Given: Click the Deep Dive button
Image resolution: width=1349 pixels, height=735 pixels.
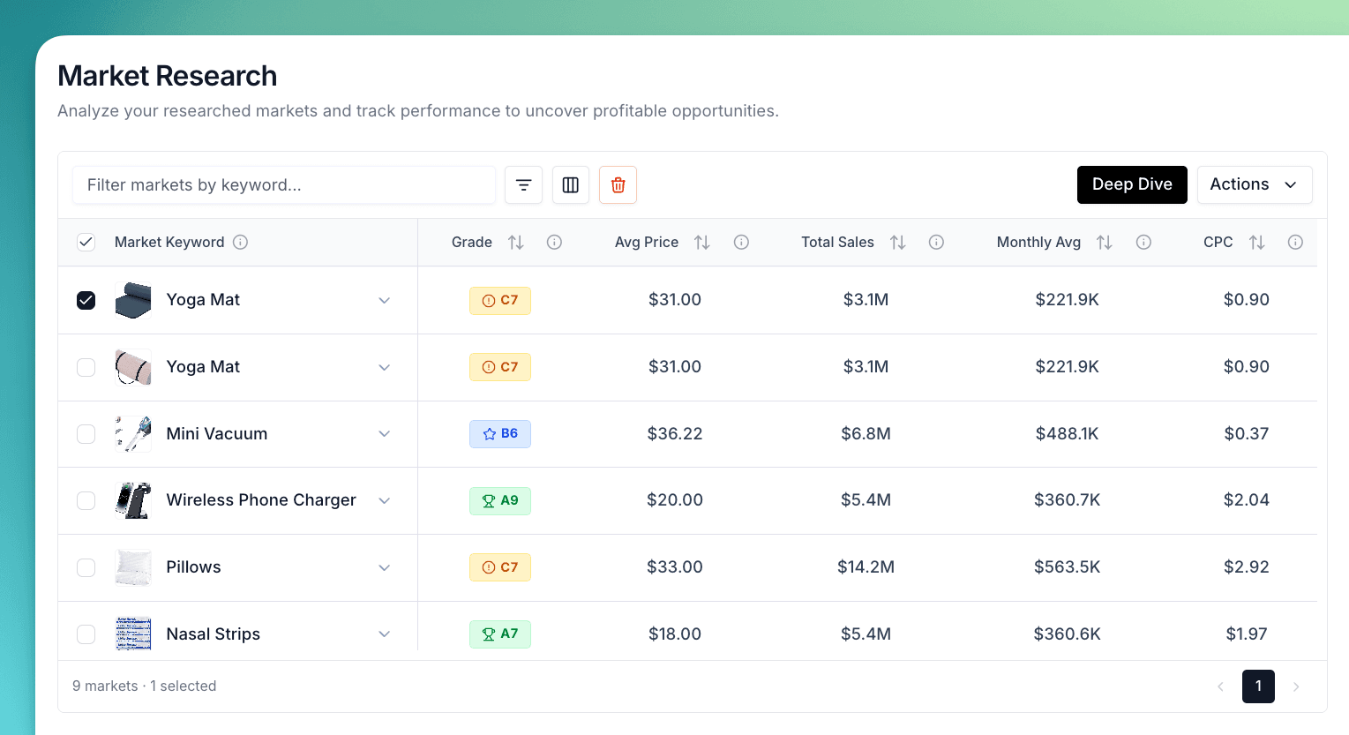Looking at the screenshot, I should [1132, 184].
